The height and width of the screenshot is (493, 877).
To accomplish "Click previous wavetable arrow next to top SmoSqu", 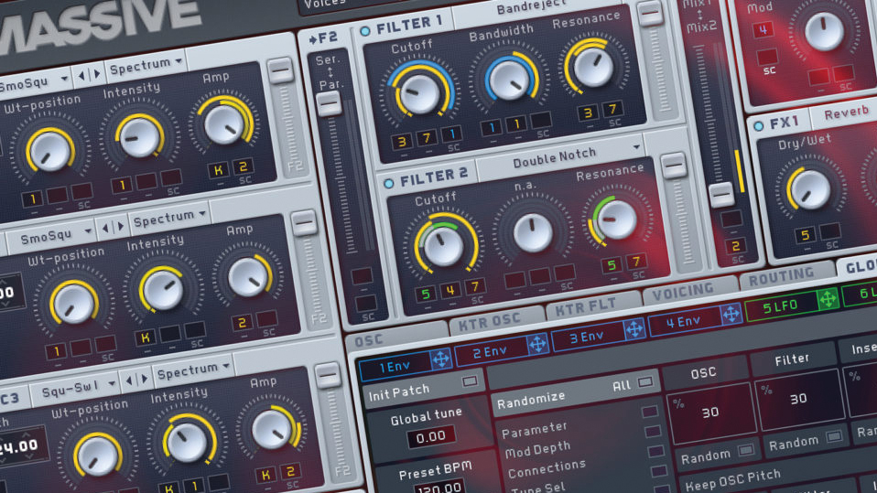I will pyautogui.click(x=81, y=75).
